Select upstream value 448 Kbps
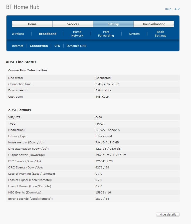Image resolution: width=191 pixels, height=224 pixels. click(102, 97)
